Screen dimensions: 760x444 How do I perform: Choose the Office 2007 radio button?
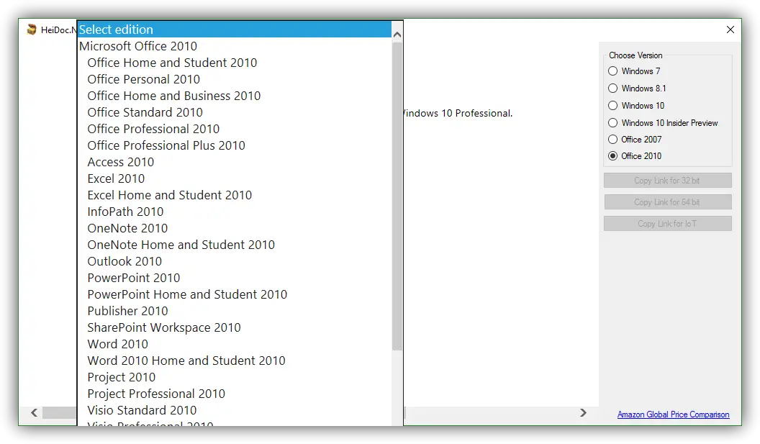(x=612, y=140)
